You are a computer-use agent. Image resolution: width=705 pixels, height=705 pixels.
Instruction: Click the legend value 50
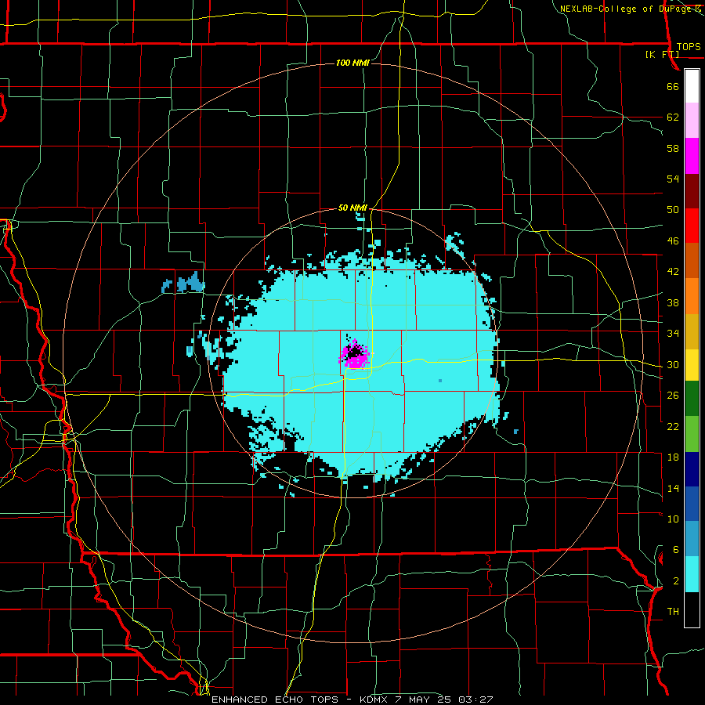[673, 210]
